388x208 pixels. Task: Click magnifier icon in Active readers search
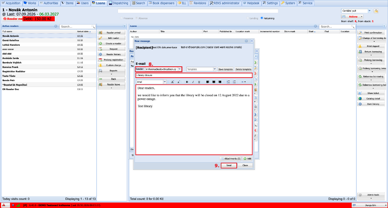point(93,26)
